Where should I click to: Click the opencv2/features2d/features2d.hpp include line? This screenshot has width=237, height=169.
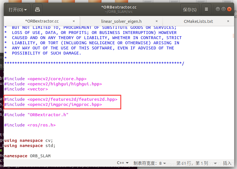61,99
